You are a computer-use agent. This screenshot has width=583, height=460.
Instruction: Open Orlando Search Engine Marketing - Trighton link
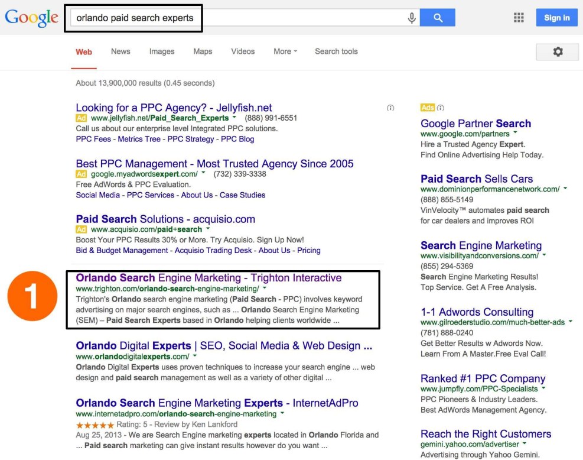click(209, 278)
